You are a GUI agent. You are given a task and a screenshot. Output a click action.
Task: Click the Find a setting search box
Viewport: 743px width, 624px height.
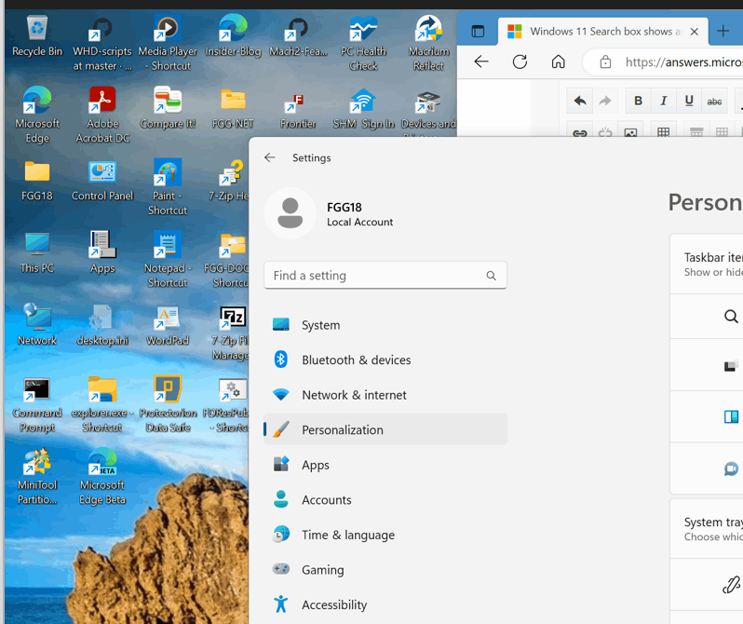385,276
